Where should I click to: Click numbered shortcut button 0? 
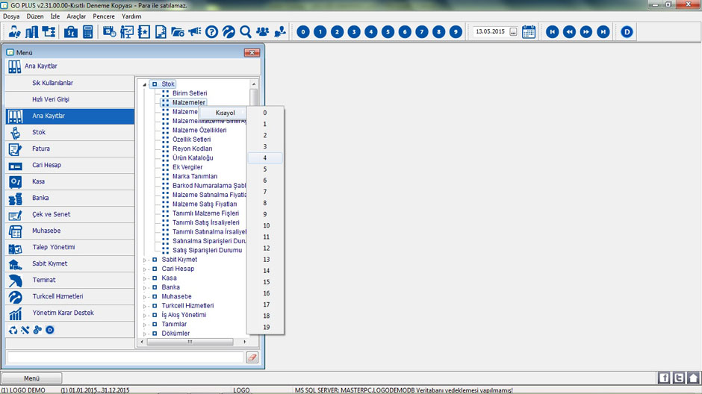(x=303, y=32)
